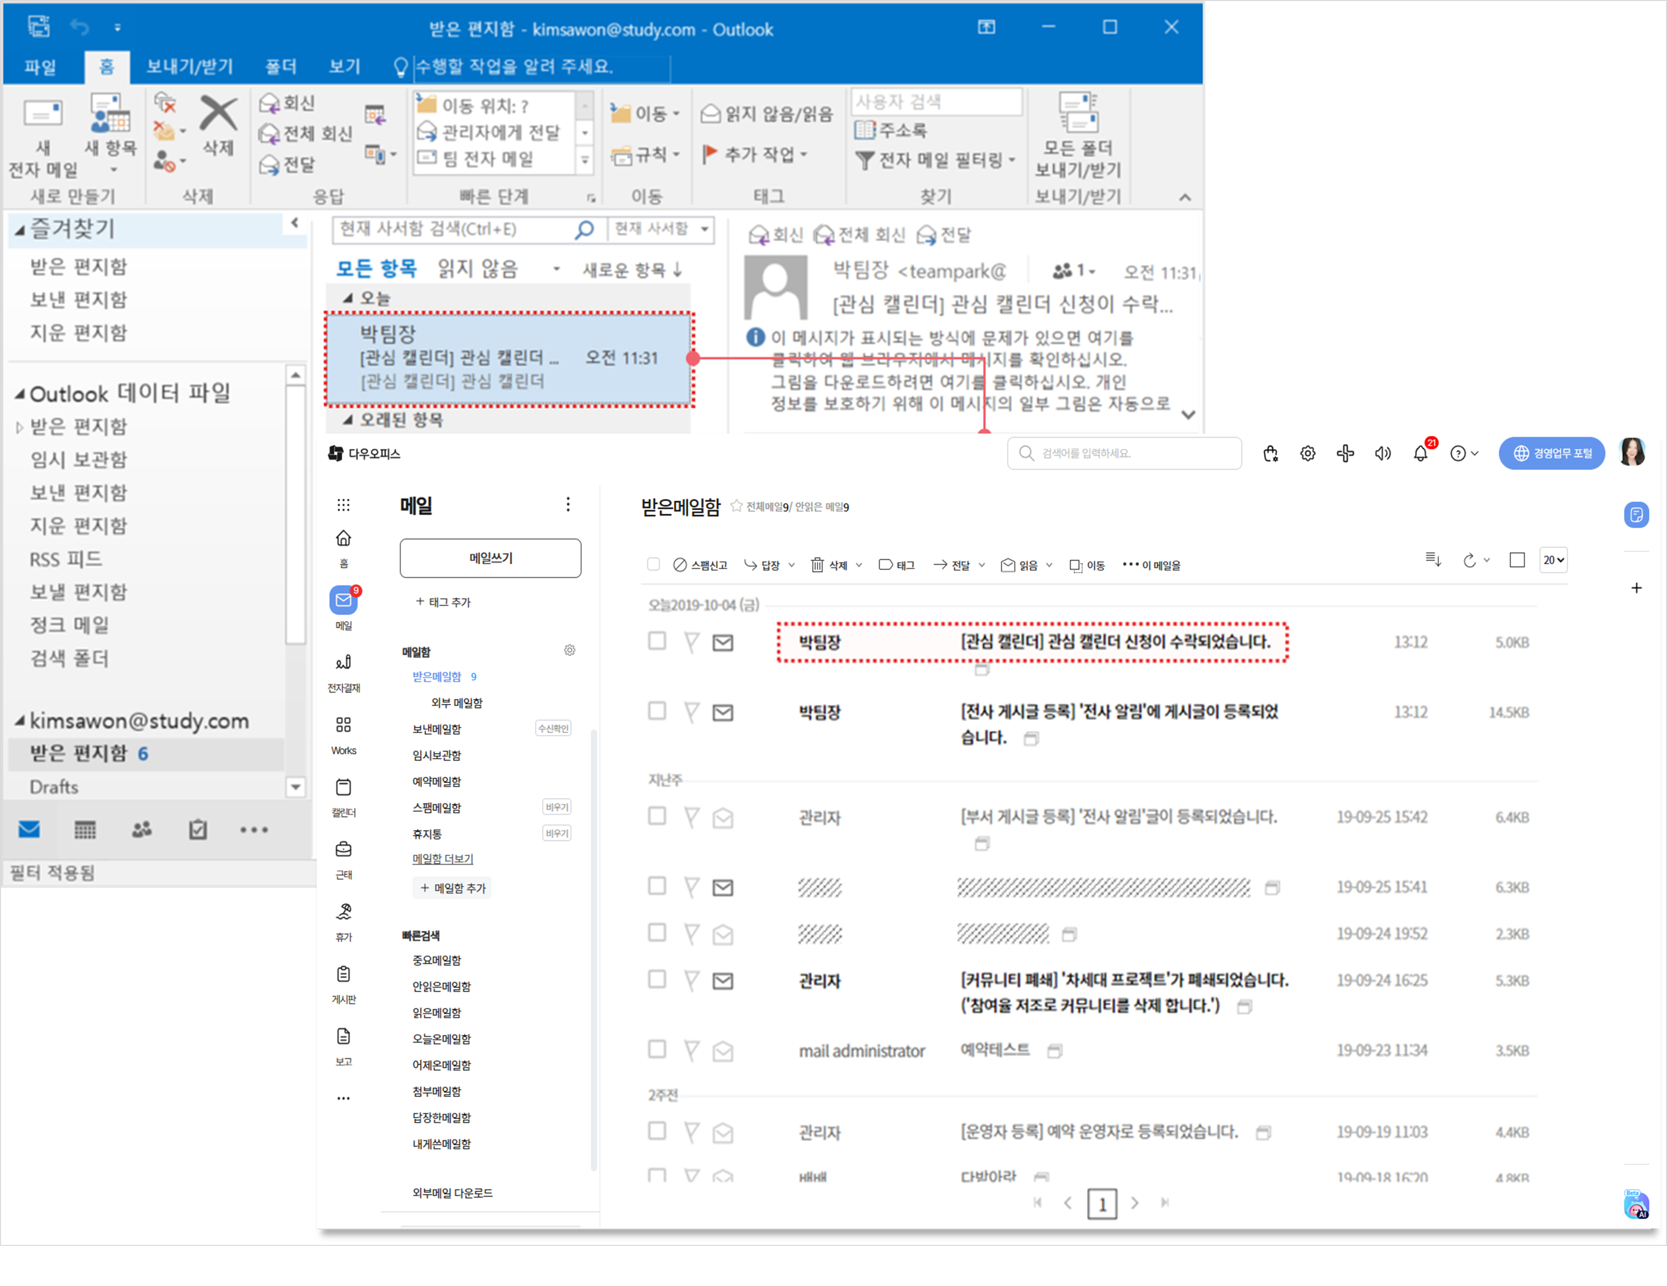This screenshot has height=1286, width=1667.
Task: Expand the 현재 사서함 search scope dropdown
Action: (x=661, y=228)
